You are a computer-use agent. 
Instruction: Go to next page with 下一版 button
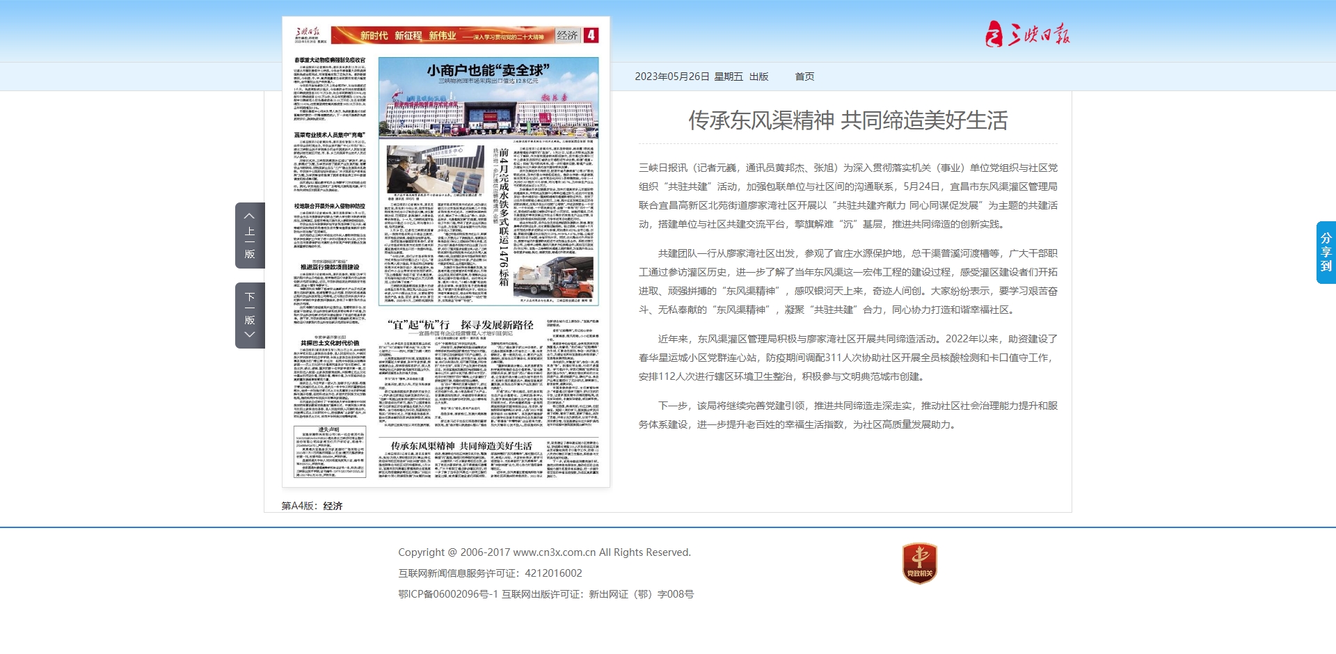point(250,315)
